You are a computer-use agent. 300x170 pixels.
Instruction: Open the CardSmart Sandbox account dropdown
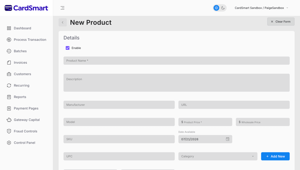[x=261, y=8]
